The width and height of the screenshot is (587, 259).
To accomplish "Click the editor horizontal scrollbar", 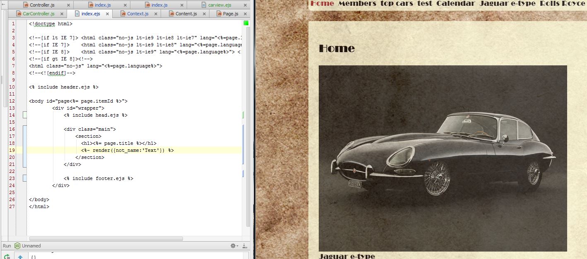I will pos(106,239).
